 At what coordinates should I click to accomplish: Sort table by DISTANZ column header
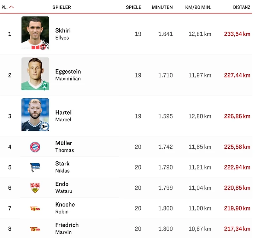click(242, 7)
